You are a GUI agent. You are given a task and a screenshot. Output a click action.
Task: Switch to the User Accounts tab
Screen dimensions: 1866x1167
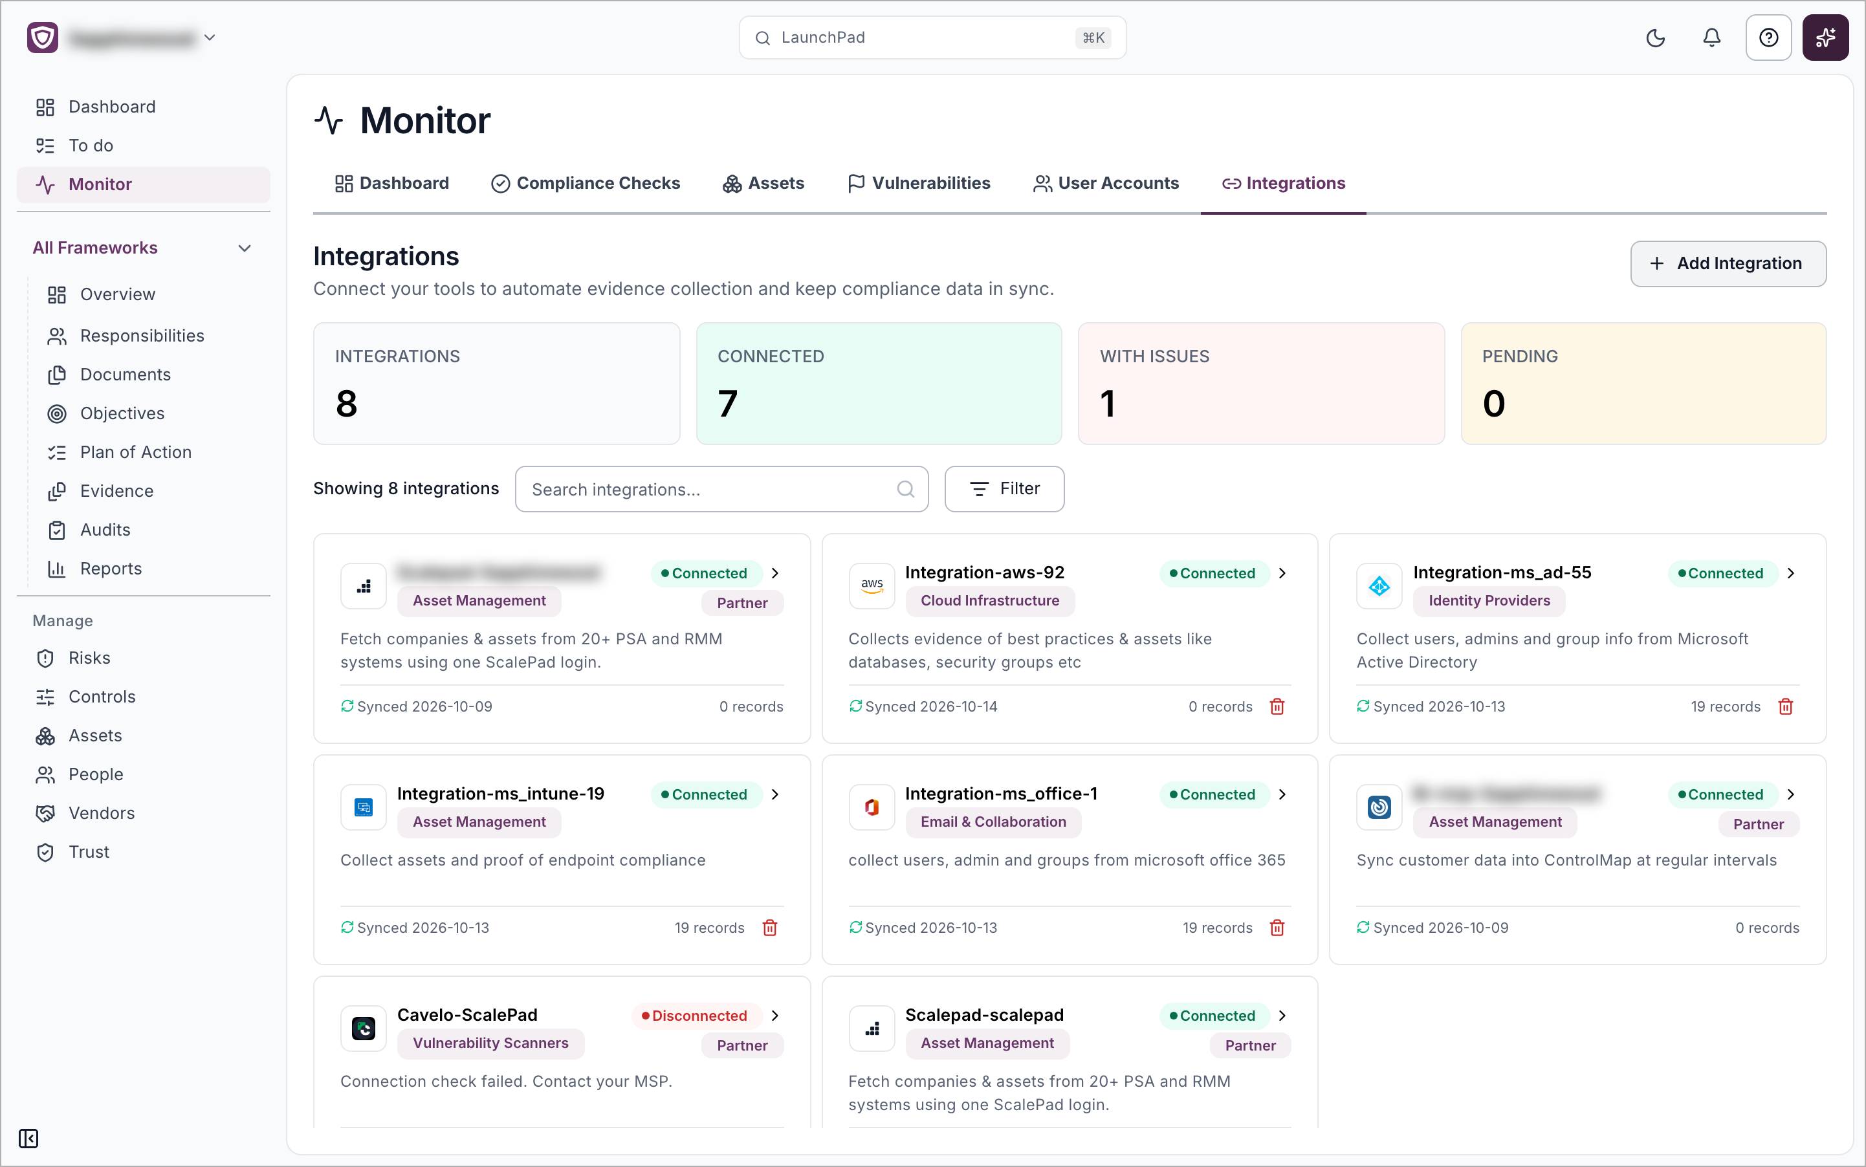point(1106,183)
